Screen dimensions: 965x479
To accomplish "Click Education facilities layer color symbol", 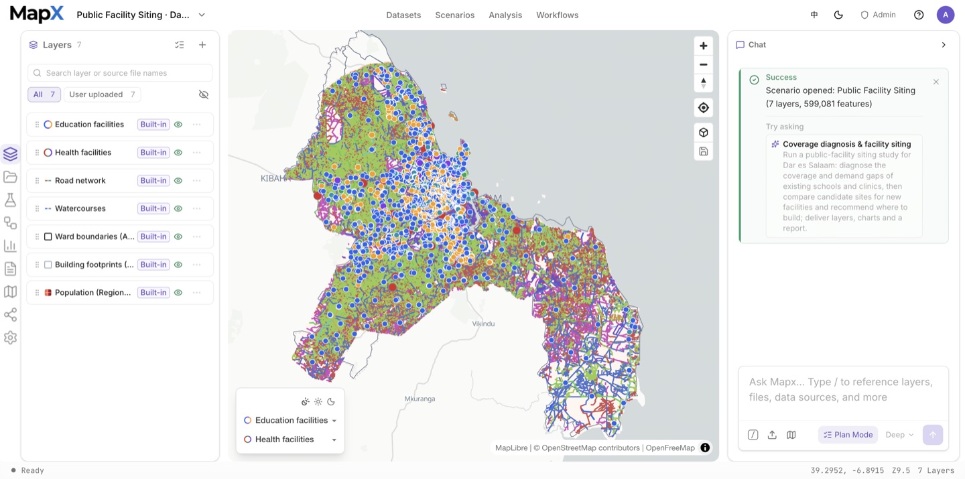I will [48, 125].
